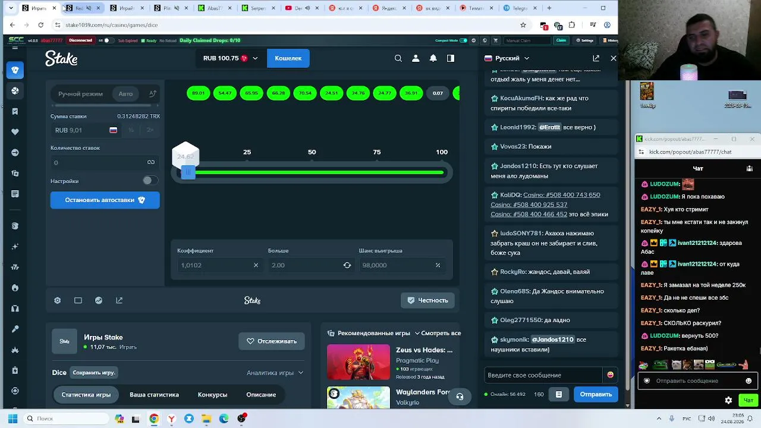Enable theatre mode for the game
Screen dimensions: 761x428
tap(78, 301)
